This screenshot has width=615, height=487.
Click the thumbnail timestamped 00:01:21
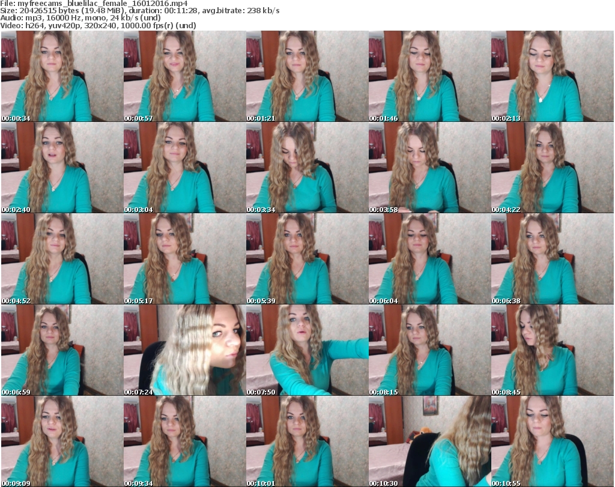[x=307, y=76]
